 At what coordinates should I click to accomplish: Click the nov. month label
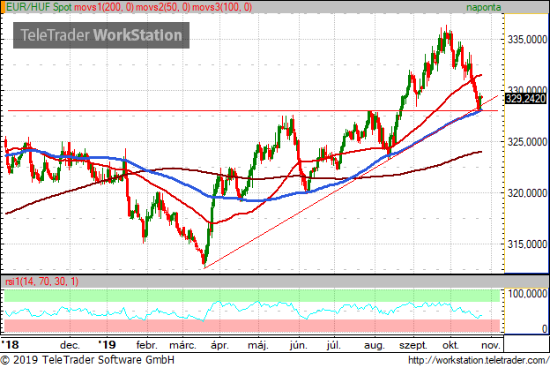point(491,345)
